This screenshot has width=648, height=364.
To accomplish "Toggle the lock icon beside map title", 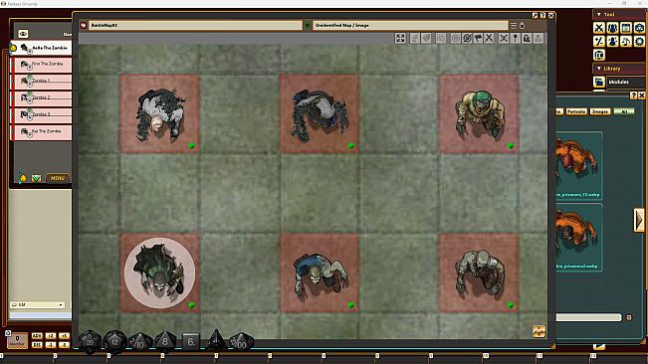I will tap(523, 26).
